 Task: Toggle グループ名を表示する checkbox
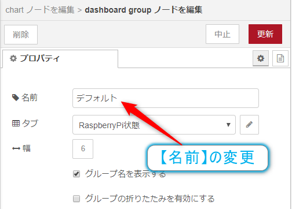[x=76, y=174]
